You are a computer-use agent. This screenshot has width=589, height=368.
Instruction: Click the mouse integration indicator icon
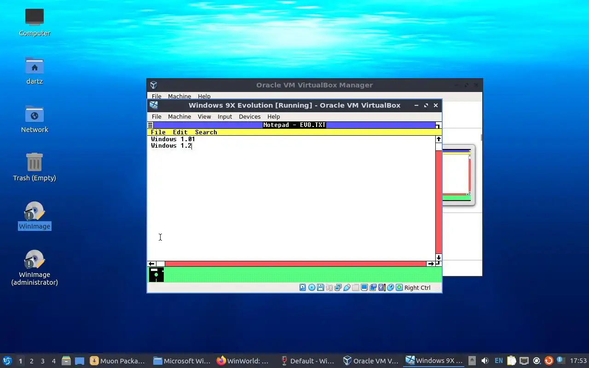390,287
